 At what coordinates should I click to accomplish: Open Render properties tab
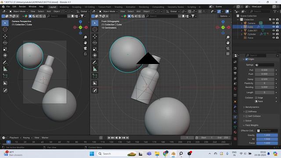pyautogui.click(x=235, y=68)
